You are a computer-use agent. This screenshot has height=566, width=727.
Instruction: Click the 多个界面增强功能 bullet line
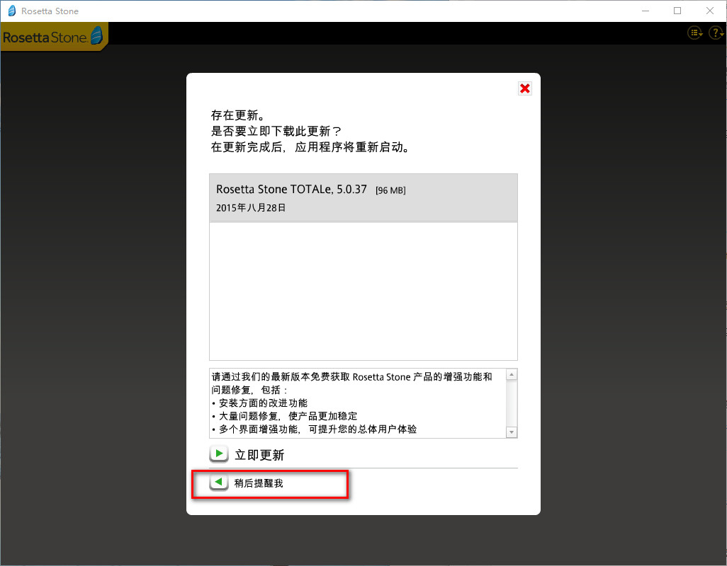point(315,429)
